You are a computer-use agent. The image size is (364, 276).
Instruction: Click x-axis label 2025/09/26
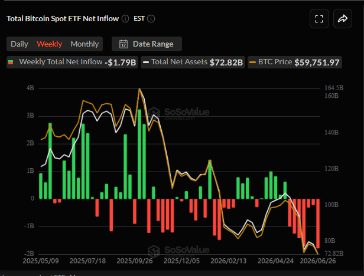point(135,261)
